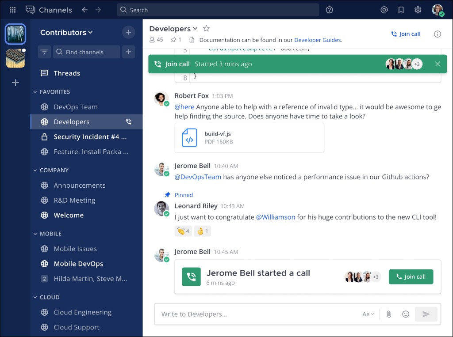Viewport: 453px width, 337px height.
Task: Open recent mentions at-sign icon
Action: [384, 10]
